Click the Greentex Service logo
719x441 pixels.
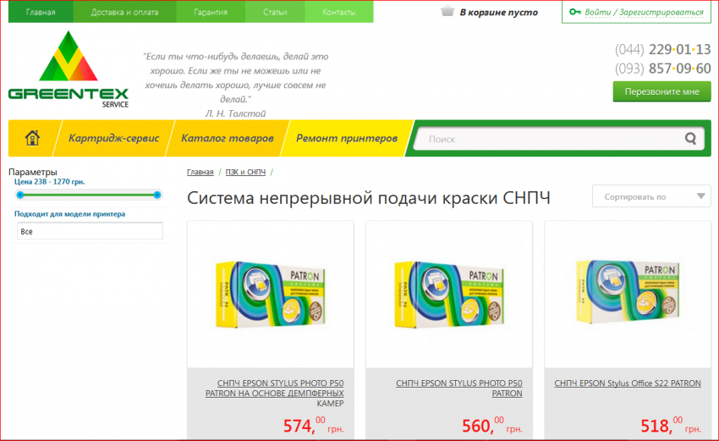pyautogui.click(x=69, y=69)
